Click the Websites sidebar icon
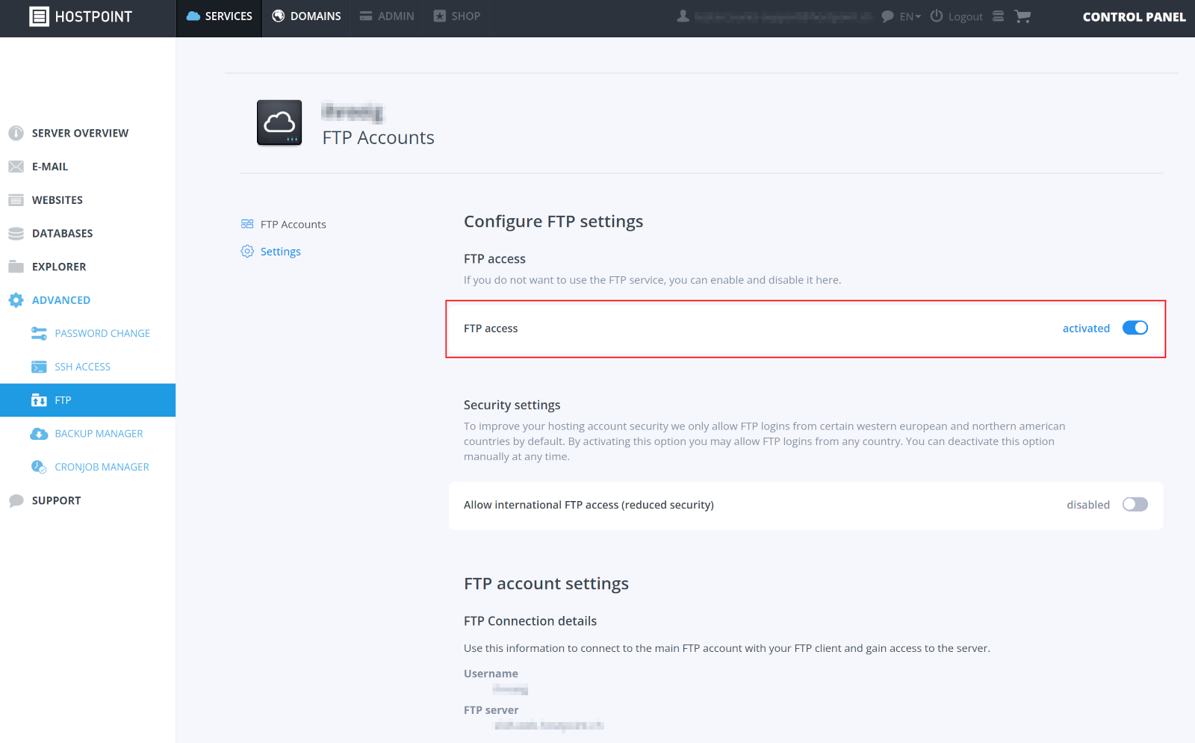Screen dimensions: 1195x743 point(16,200)
